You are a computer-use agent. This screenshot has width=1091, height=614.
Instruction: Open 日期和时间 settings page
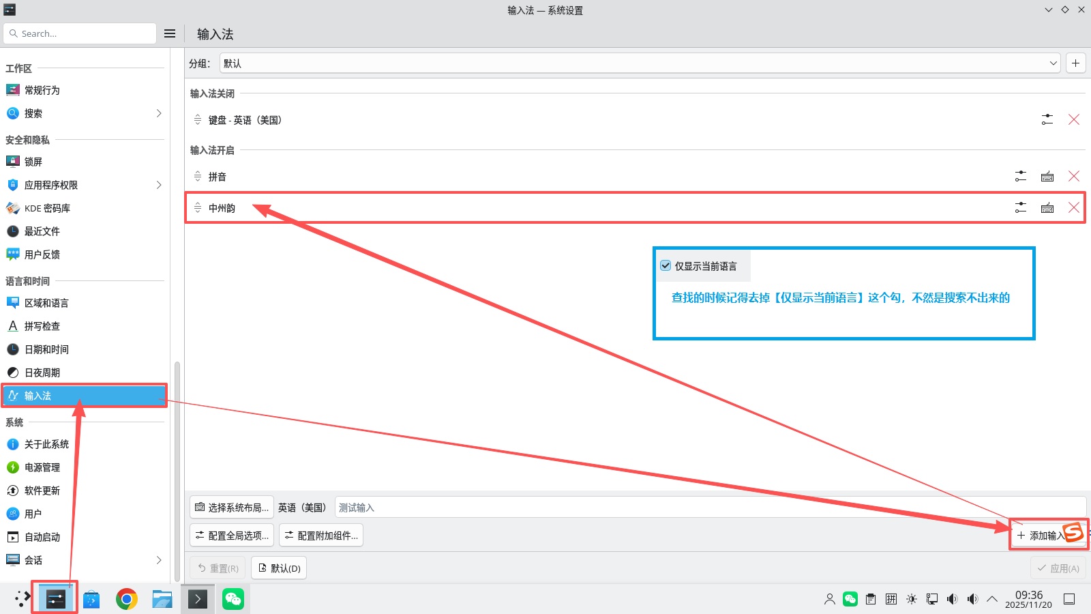[46, 349]
